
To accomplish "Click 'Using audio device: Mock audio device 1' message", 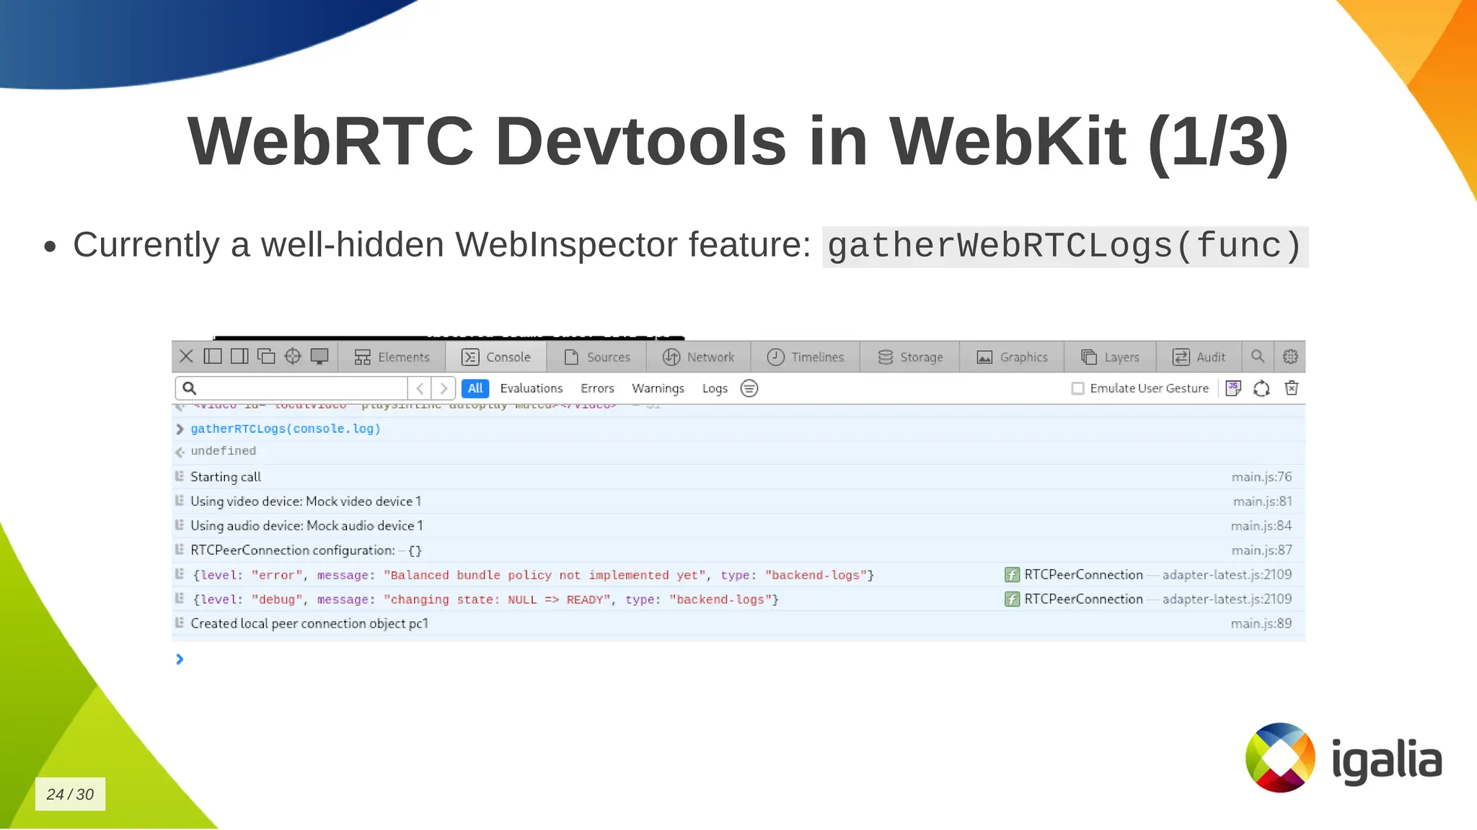I will pos(307,525).
